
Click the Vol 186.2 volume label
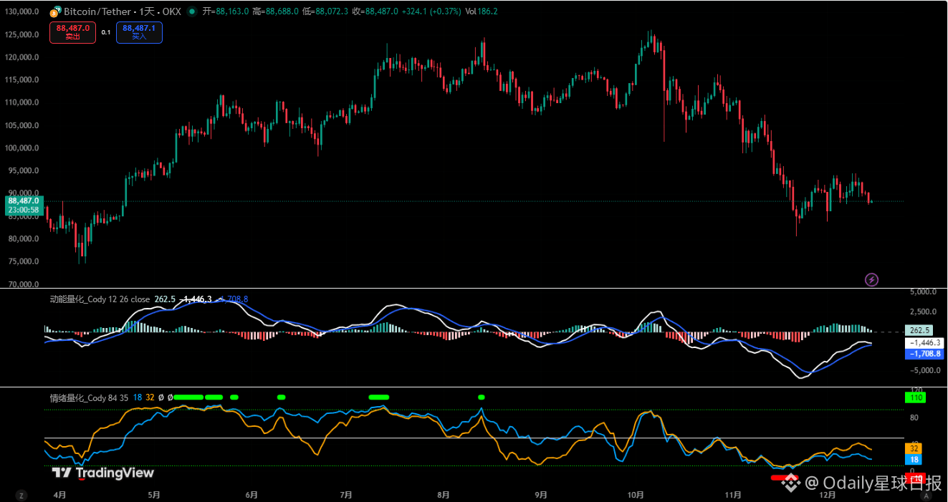(x=482, y=11)
